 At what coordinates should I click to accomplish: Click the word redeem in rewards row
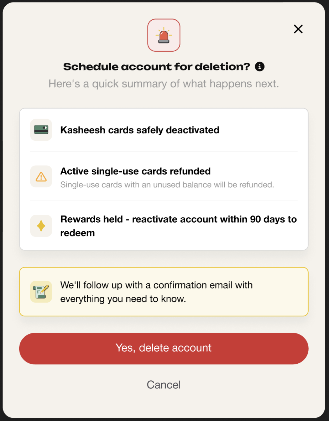pos(78,233)
